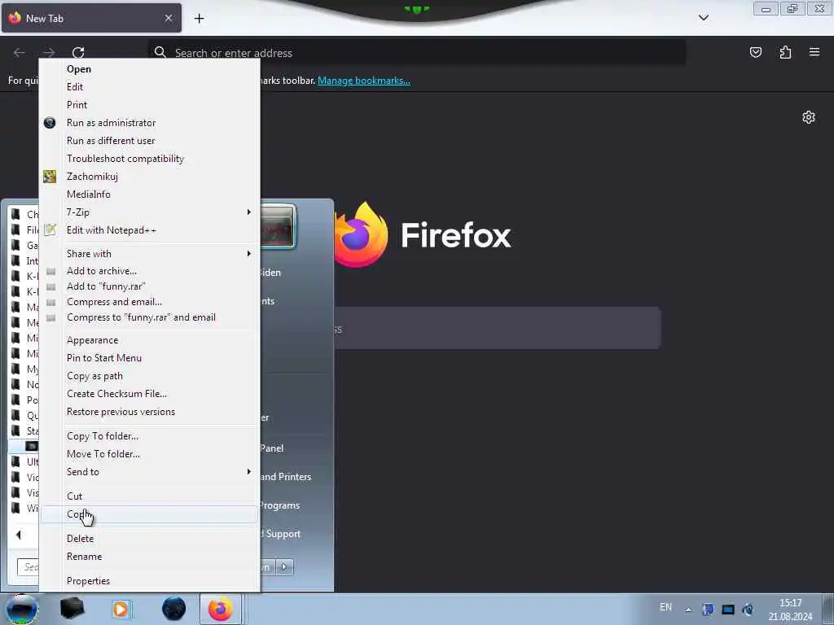Open a new tab with plus button
This screenshot has height=625, width=834.
pos(199,19)
